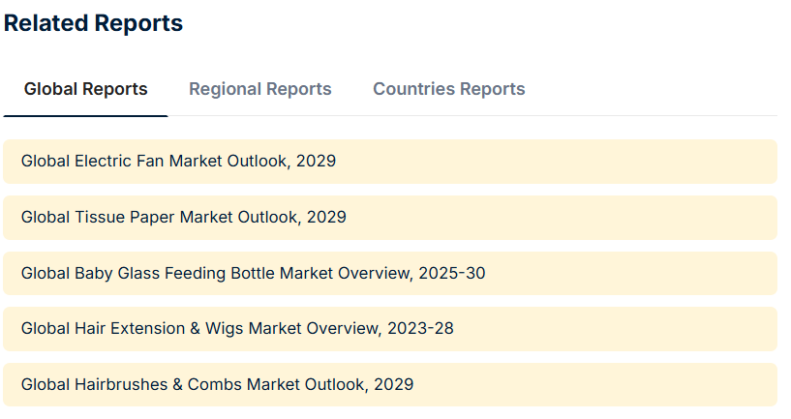Click the year 2029 in Tissue Paper title
This screenshot has width=791, height=419.
(x=326, y=218)
